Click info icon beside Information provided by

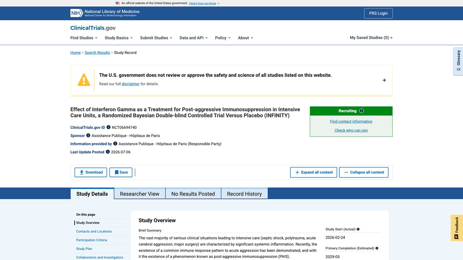coord(115,144)
